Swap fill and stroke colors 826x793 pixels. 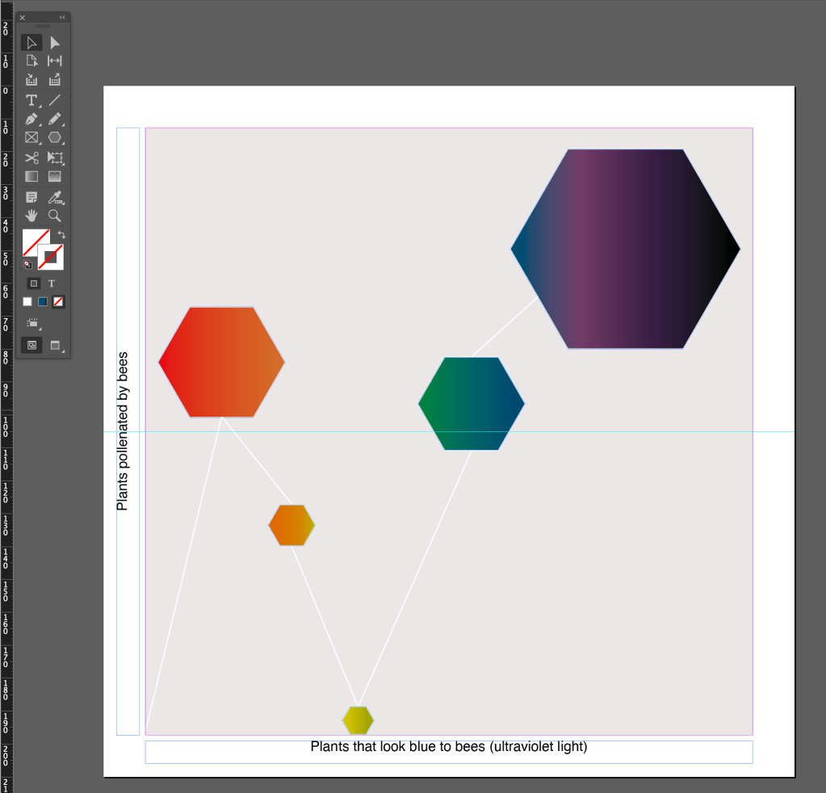61,234
